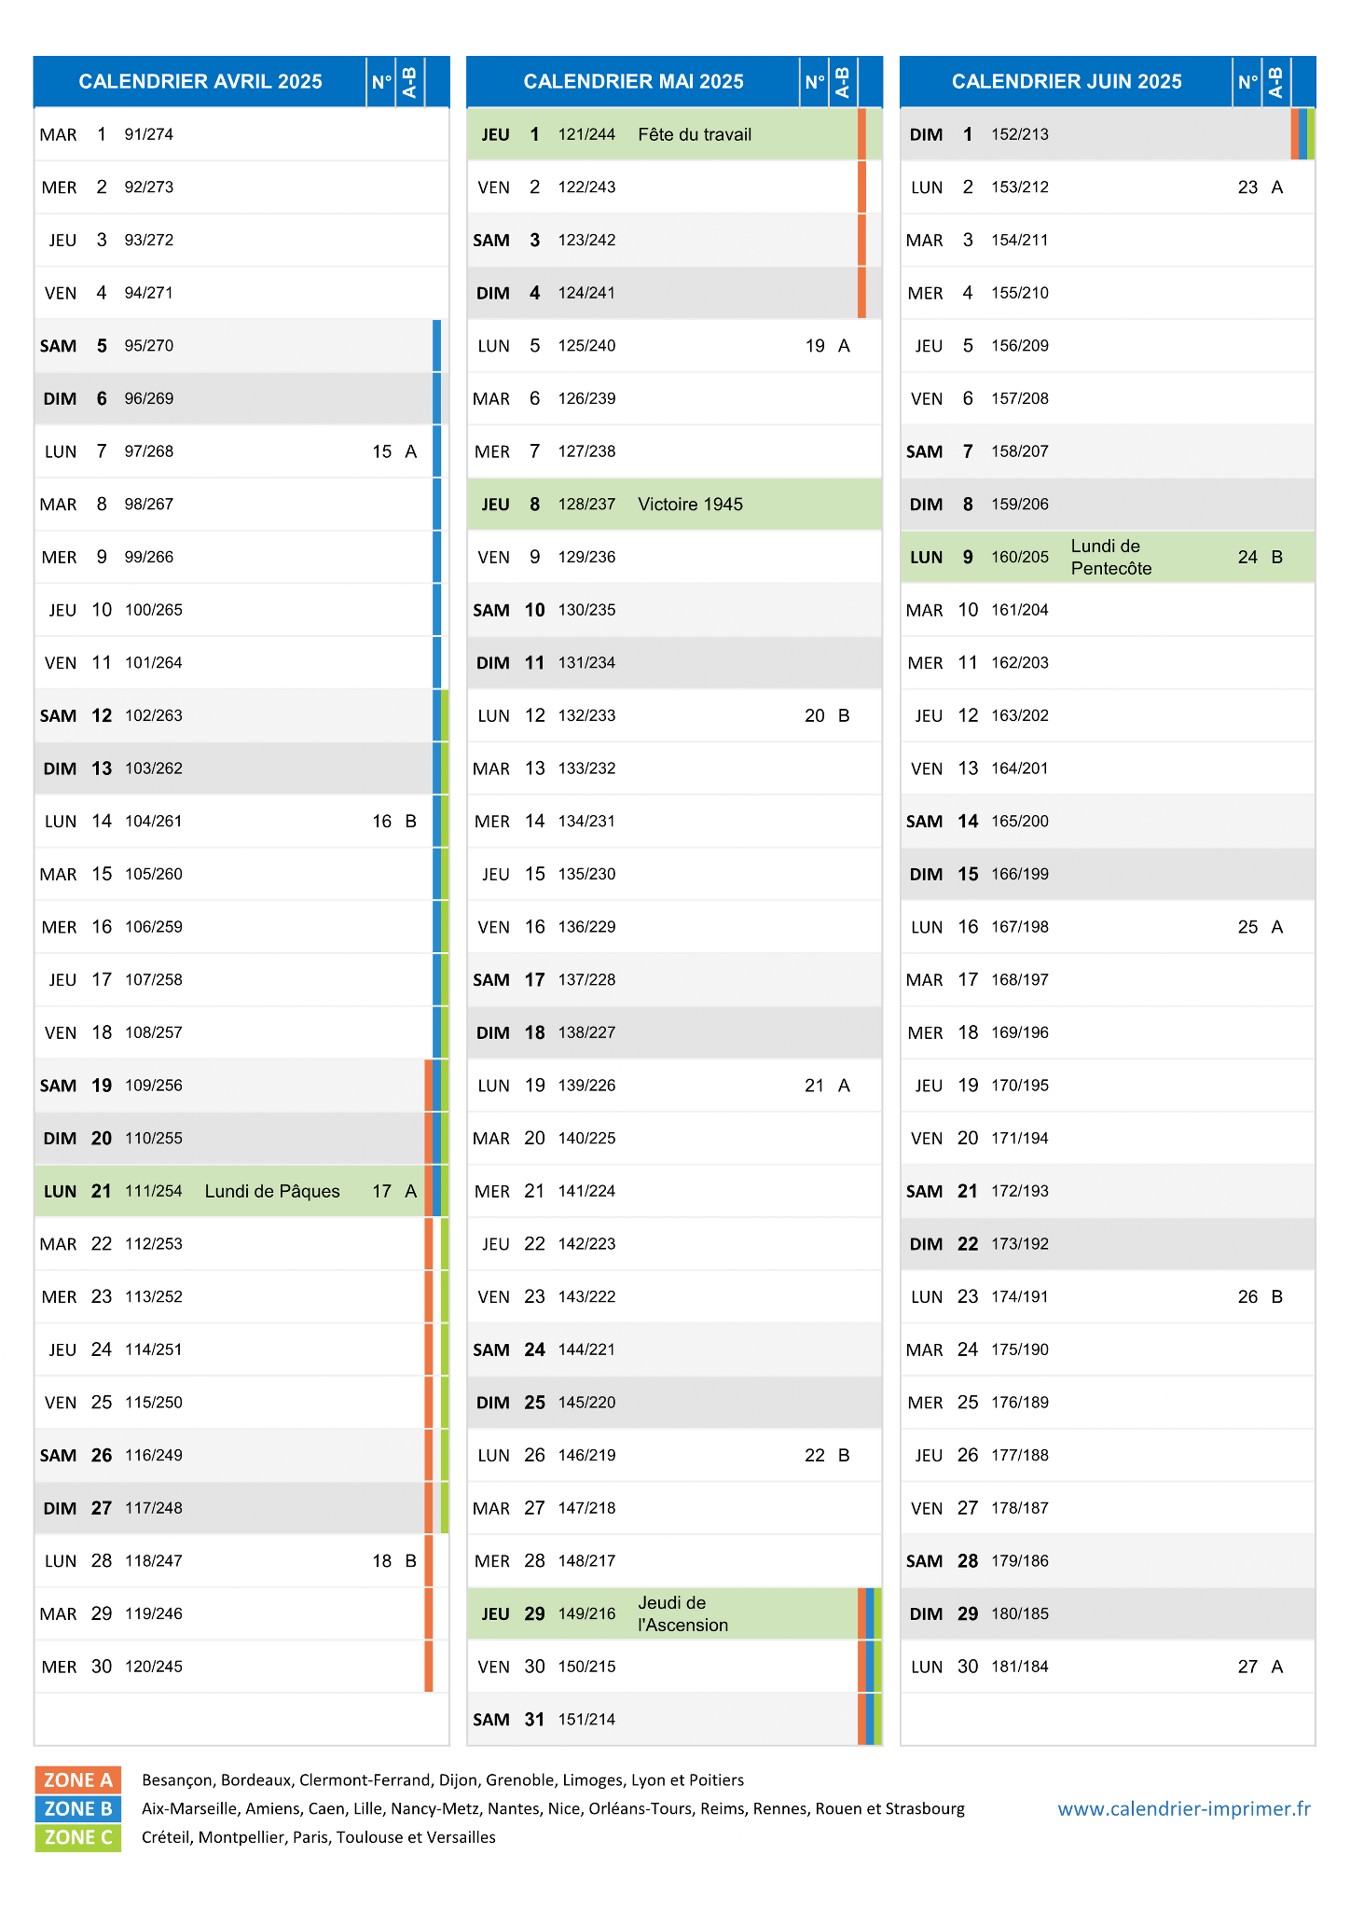Click week number 27 in June
Image resolution: width=1350 pixels, height=1910 pixels.
click(1247, 1667)
